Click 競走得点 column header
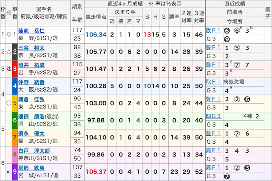This screenshot has width=272, height=181. pos(96,17)
